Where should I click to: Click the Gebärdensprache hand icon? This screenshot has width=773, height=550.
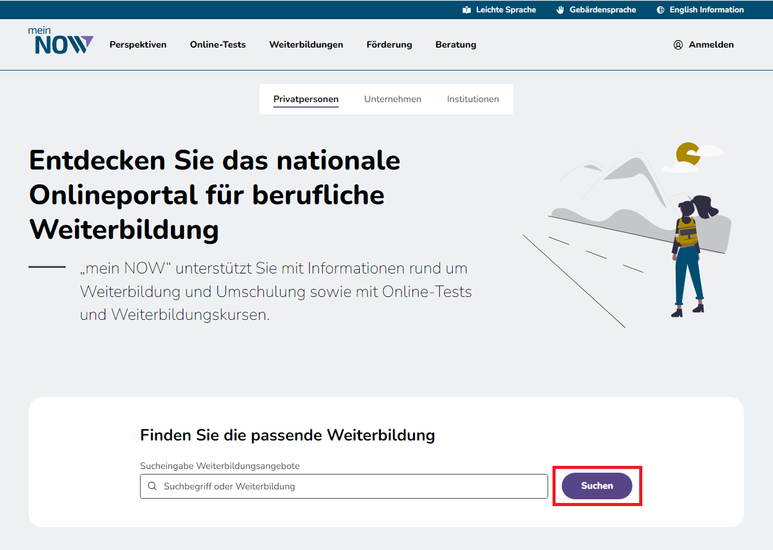(561, 10)
